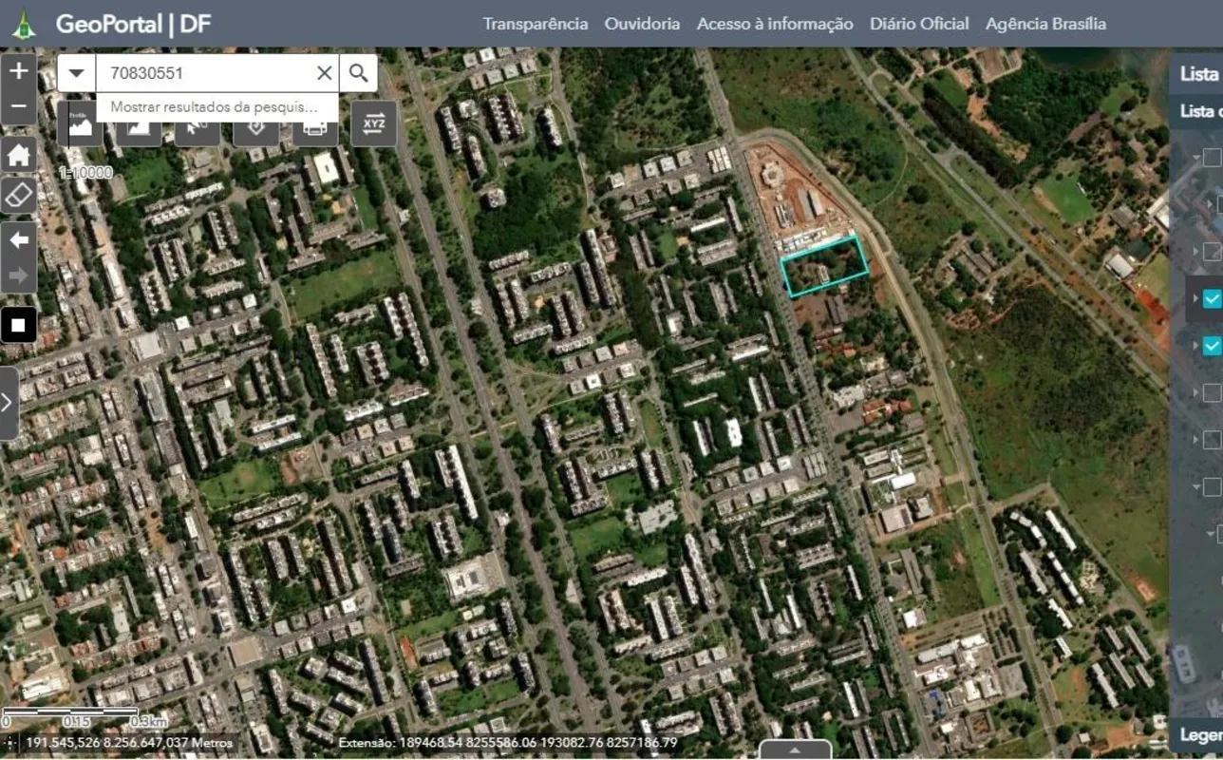This screenshot has width=1223, height=760.
Task: Click the black stop square button
Action: click(19, 325)
